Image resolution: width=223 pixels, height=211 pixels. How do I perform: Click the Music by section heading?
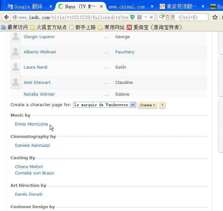[x=20, y=115]
